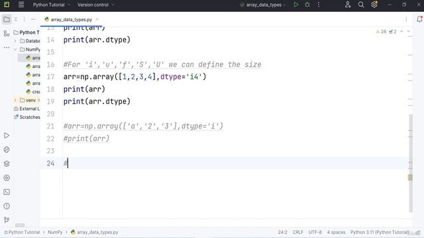Open the Python Packages layers icon
Viewport: 424px width, 238px height.
(x=7, y=164)
